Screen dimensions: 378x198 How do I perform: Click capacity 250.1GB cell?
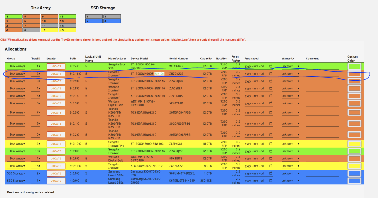pos(206,181)
